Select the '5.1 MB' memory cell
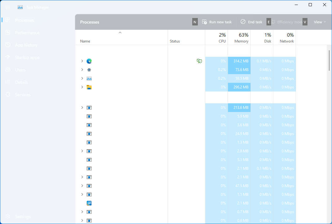Image resolution: width=332 pixels, height=224 pixels. pos(239,160)
